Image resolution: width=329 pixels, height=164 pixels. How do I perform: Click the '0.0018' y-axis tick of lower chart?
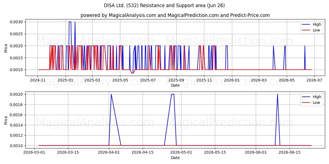[17, 105]
